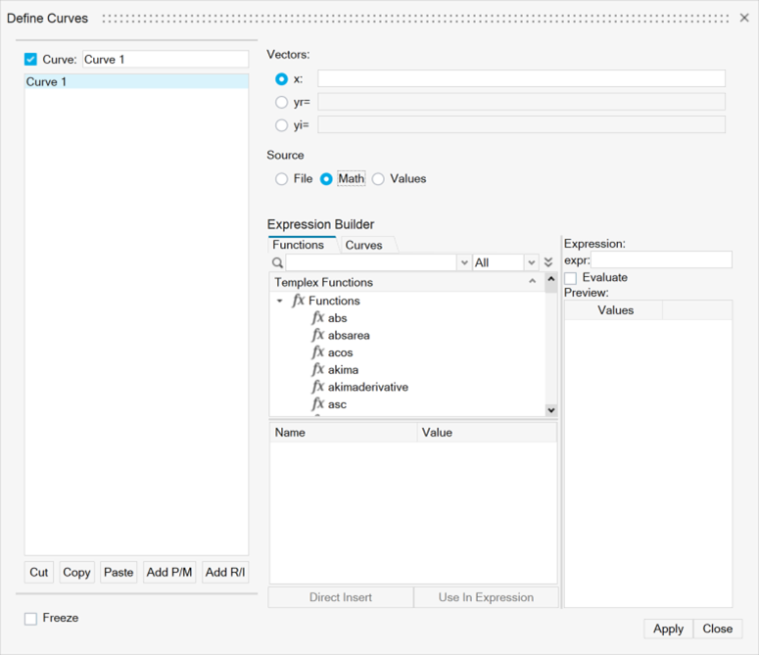Select the Values source radio button
Viewport: 759px width, 655px height.
coord(378,179)
